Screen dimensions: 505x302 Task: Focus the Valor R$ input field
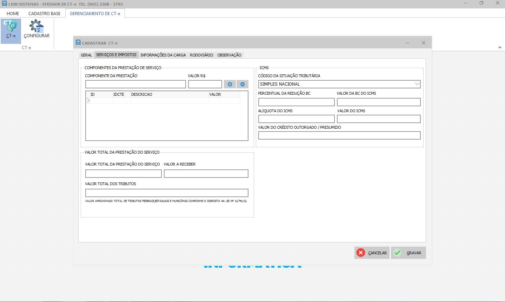(205, 84)
